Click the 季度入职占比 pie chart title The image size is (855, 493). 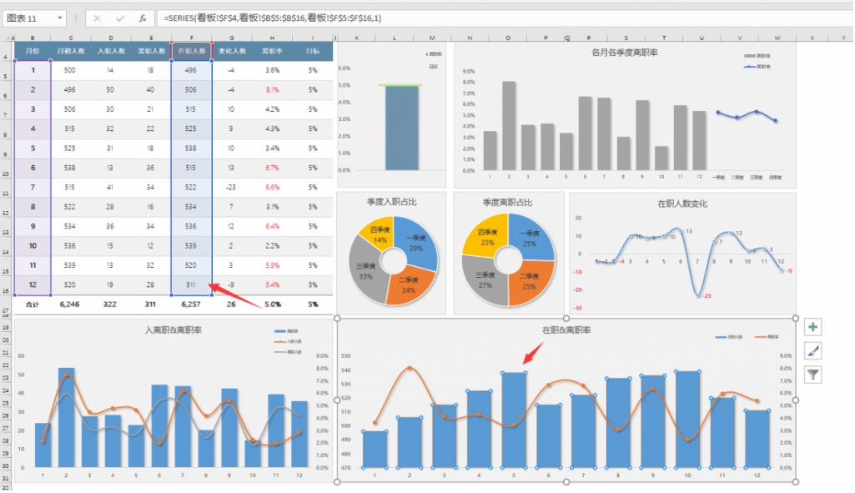(390, 203)
